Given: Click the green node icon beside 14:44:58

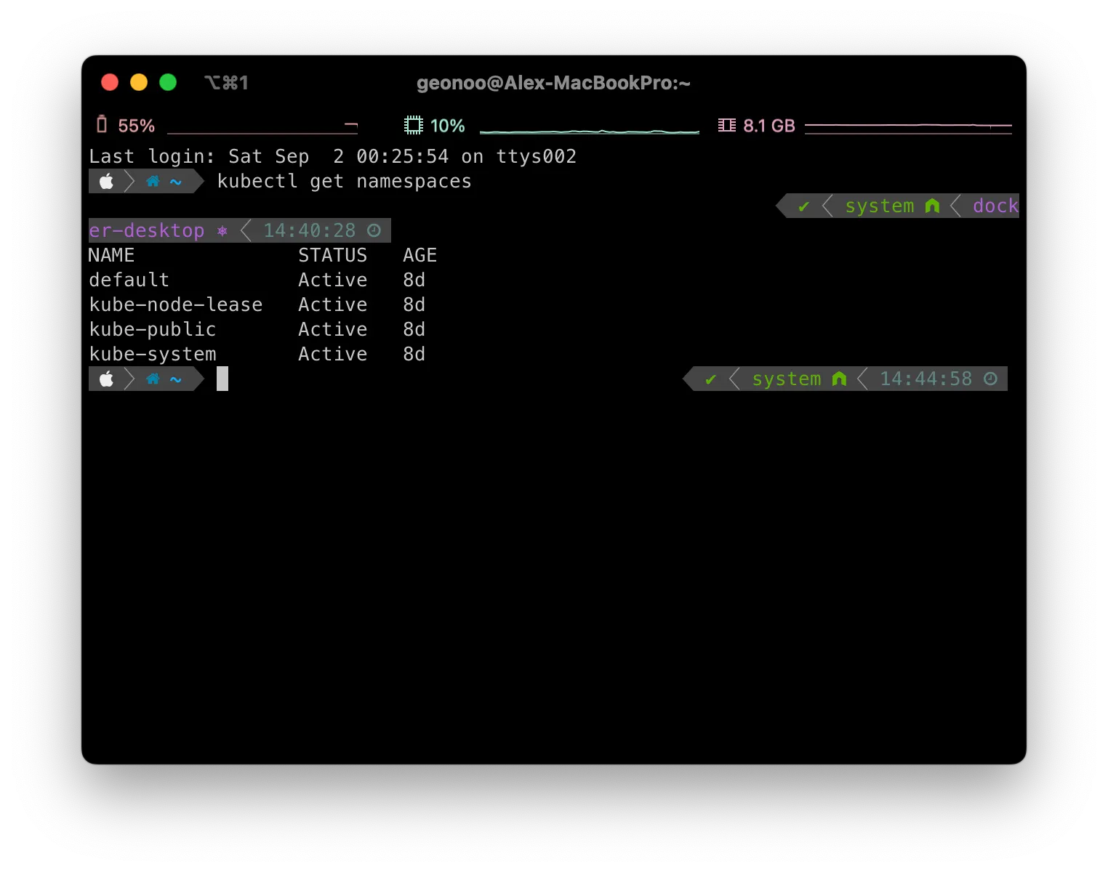Looking at the screenshot, I should tap(839, 379).
